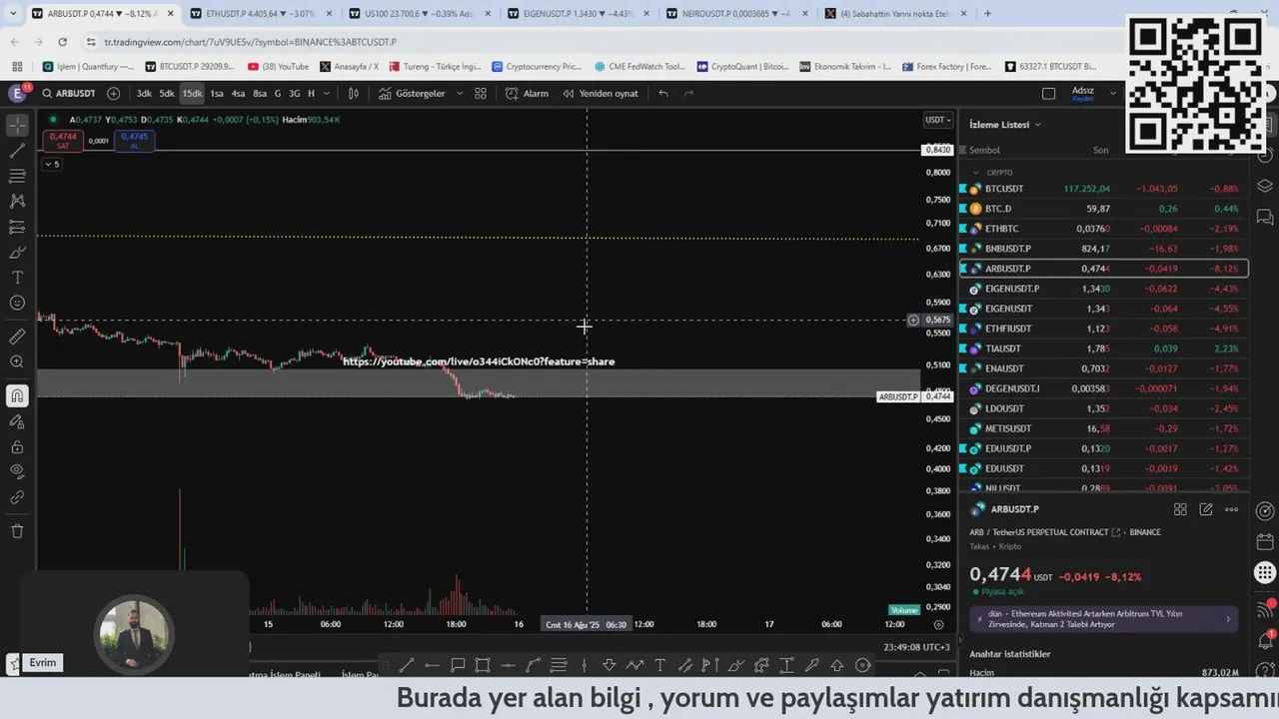The image size is (1279, 719).
Task: Open the patterns tool in the left sidebar
Action: (17, 201)
